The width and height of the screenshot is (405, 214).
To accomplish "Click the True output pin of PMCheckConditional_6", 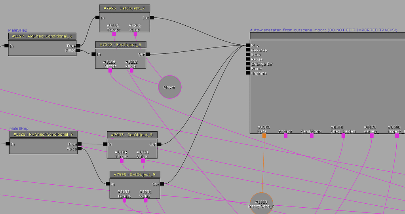I will click(x=78, y=46).
